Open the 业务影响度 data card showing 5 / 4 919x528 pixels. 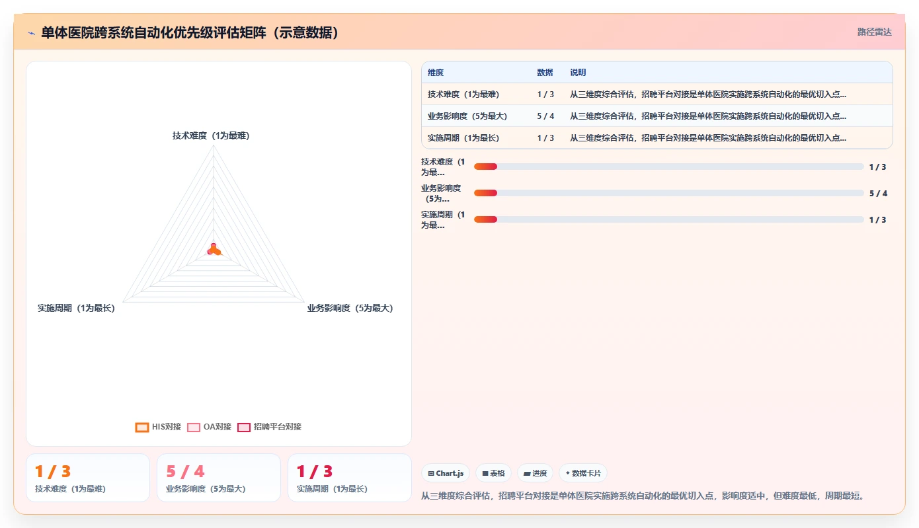[x=219, y=478]
